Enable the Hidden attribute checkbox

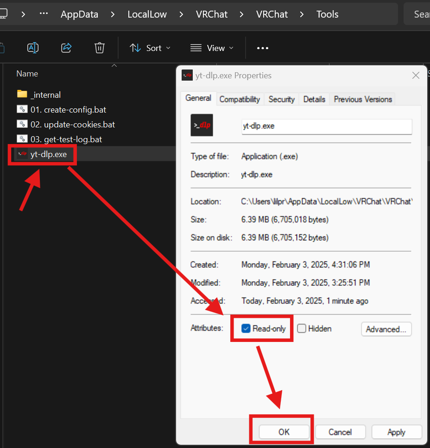click(x=302, y=328)
